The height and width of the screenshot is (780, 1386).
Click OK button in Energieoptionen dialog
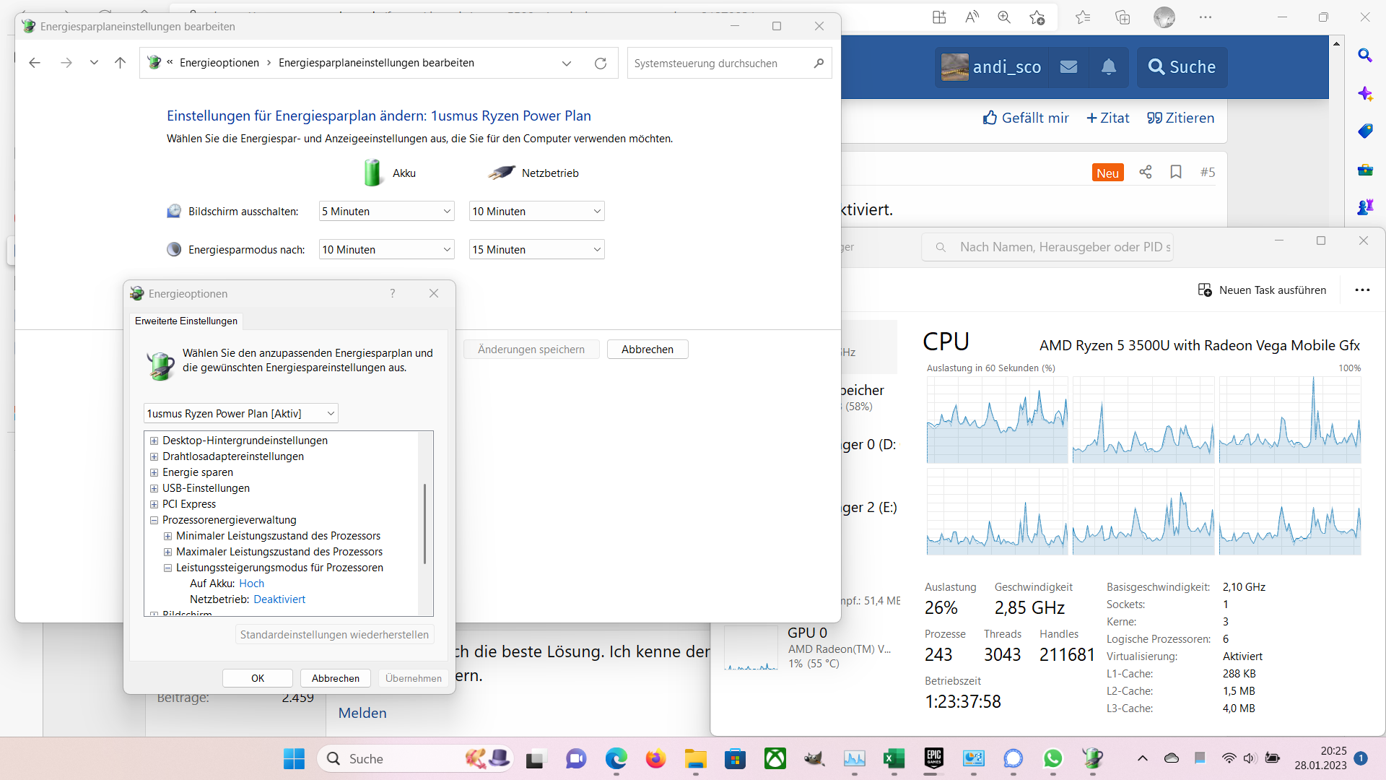pos(258,678)
